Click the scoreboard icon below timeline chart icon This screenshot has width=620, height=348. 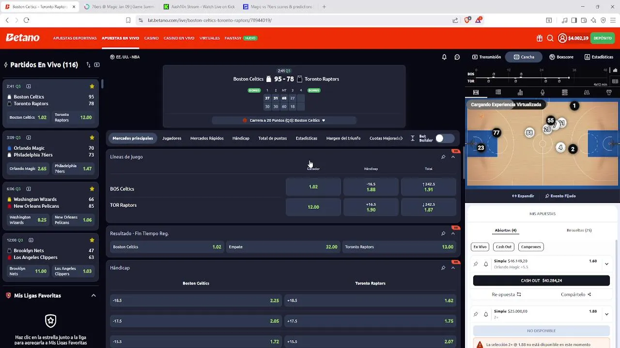click(615, 81)
